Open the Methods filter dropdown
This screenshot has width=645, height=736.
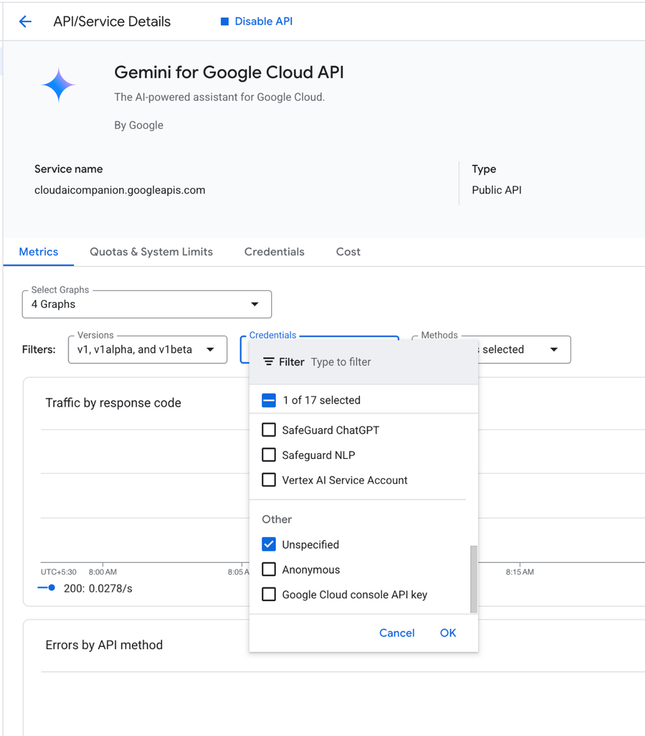pos(524,350)
